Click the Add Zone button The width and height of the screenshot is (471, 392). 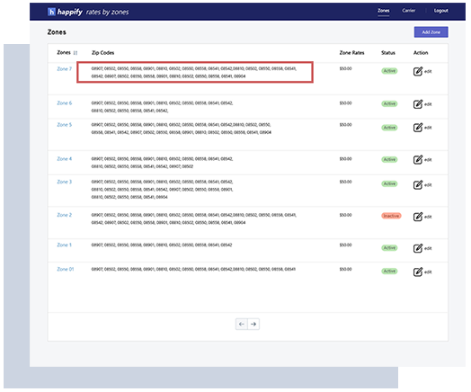pos(431,32)
